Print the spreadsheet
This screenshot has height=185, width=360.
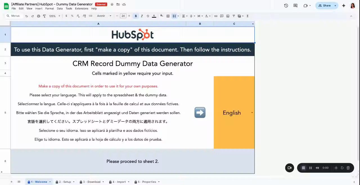[39, 16]
